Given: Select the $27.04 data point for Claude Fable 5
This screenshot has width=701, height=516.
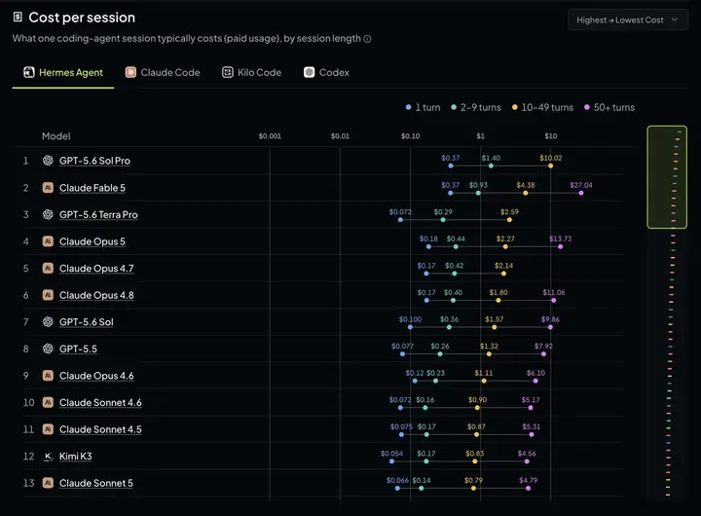Looking at the screenshot, I should 581,193.
